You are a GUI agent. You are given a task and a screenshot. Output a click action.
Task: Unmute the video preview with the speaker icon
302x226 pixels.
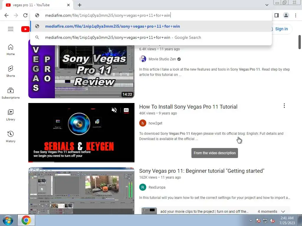pyautogui.click(x=114, y=110)
